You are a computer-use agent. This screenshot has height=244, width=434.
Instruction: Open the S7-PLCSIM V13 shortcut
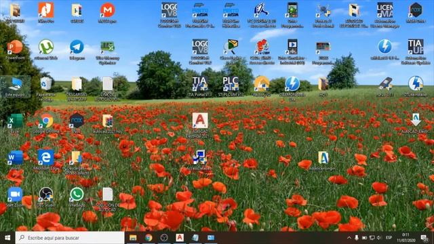pyautogui.click(x=231, y=83)
